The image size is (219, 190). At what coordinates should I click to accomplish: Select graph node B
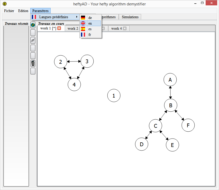(x=171, y=105)
